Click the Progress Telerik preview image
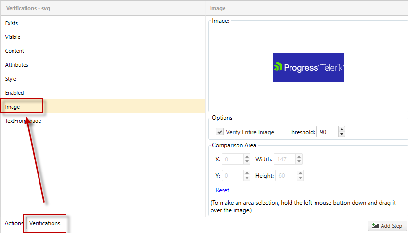This screenshot has width=408, height=233. pos(308,67)
